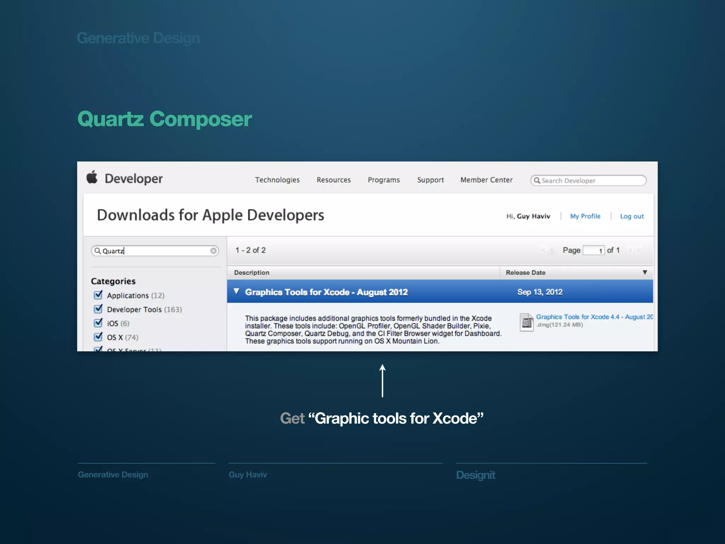Go to the next page arrow
Image resolution: width=725 pixels, height=544 pixels.
(630, 250)
